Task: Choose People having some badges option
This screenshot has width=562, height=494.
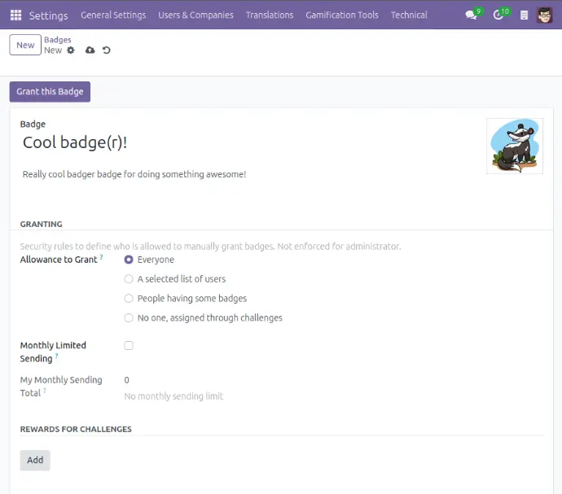Action: click(129, 299)
